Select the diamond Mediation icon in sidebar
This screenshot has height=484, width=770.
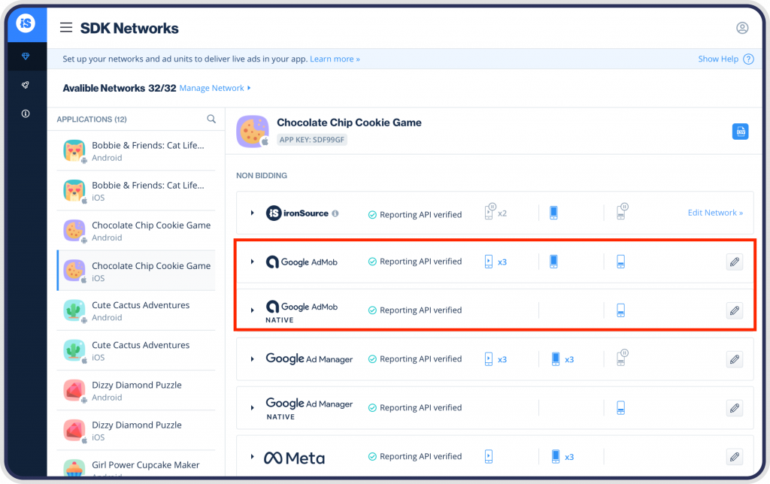26,56
